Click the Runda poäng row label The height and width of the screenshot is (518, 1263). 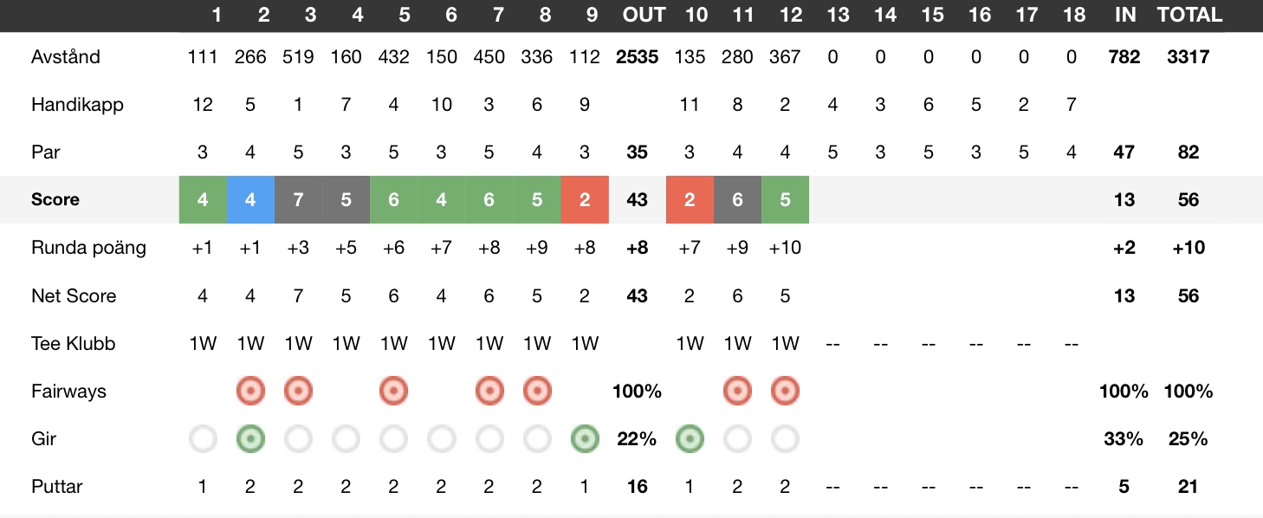[x=88, y=248]
